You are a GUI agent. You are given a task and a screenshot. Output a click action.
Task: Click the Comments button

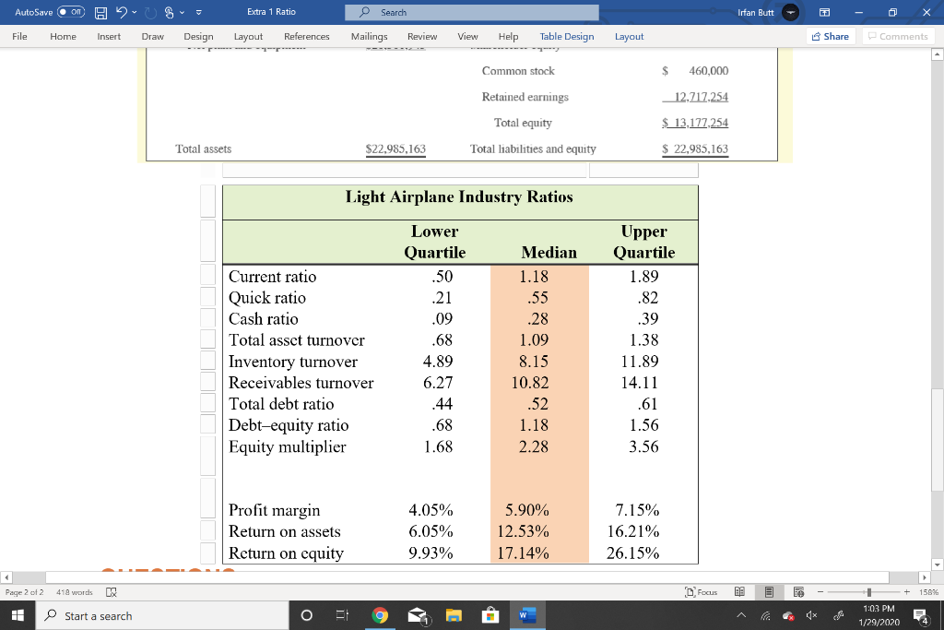click(898, 36)
